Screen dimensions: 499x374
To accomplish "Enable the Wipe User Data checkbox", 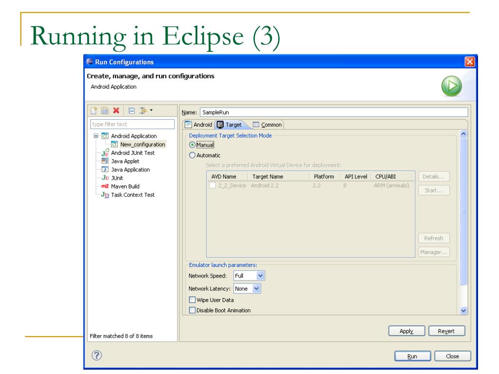I will (x=192, y=299).
